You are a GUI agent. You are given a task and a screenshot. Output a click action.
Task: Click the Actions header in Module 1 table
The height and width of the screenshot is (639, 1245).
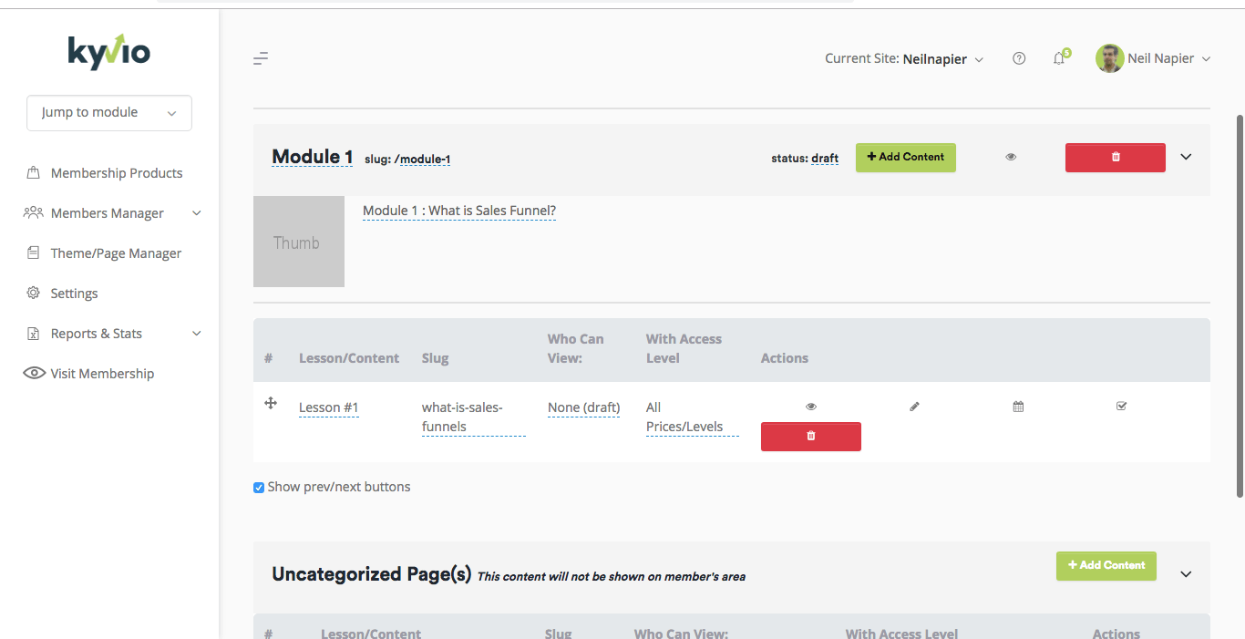tap(785, 358)
